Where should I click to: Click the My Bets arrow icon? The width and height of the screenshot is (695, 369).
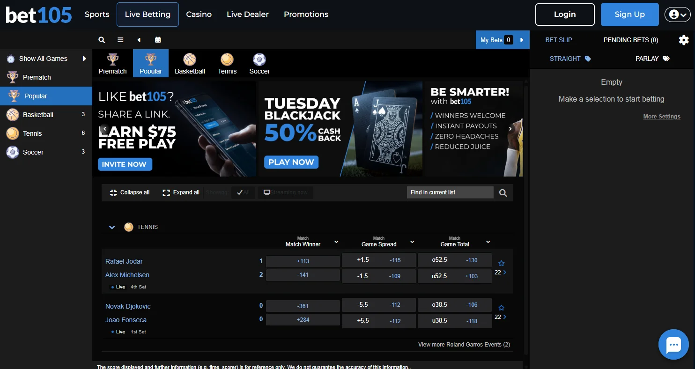[x=522, y=40]
